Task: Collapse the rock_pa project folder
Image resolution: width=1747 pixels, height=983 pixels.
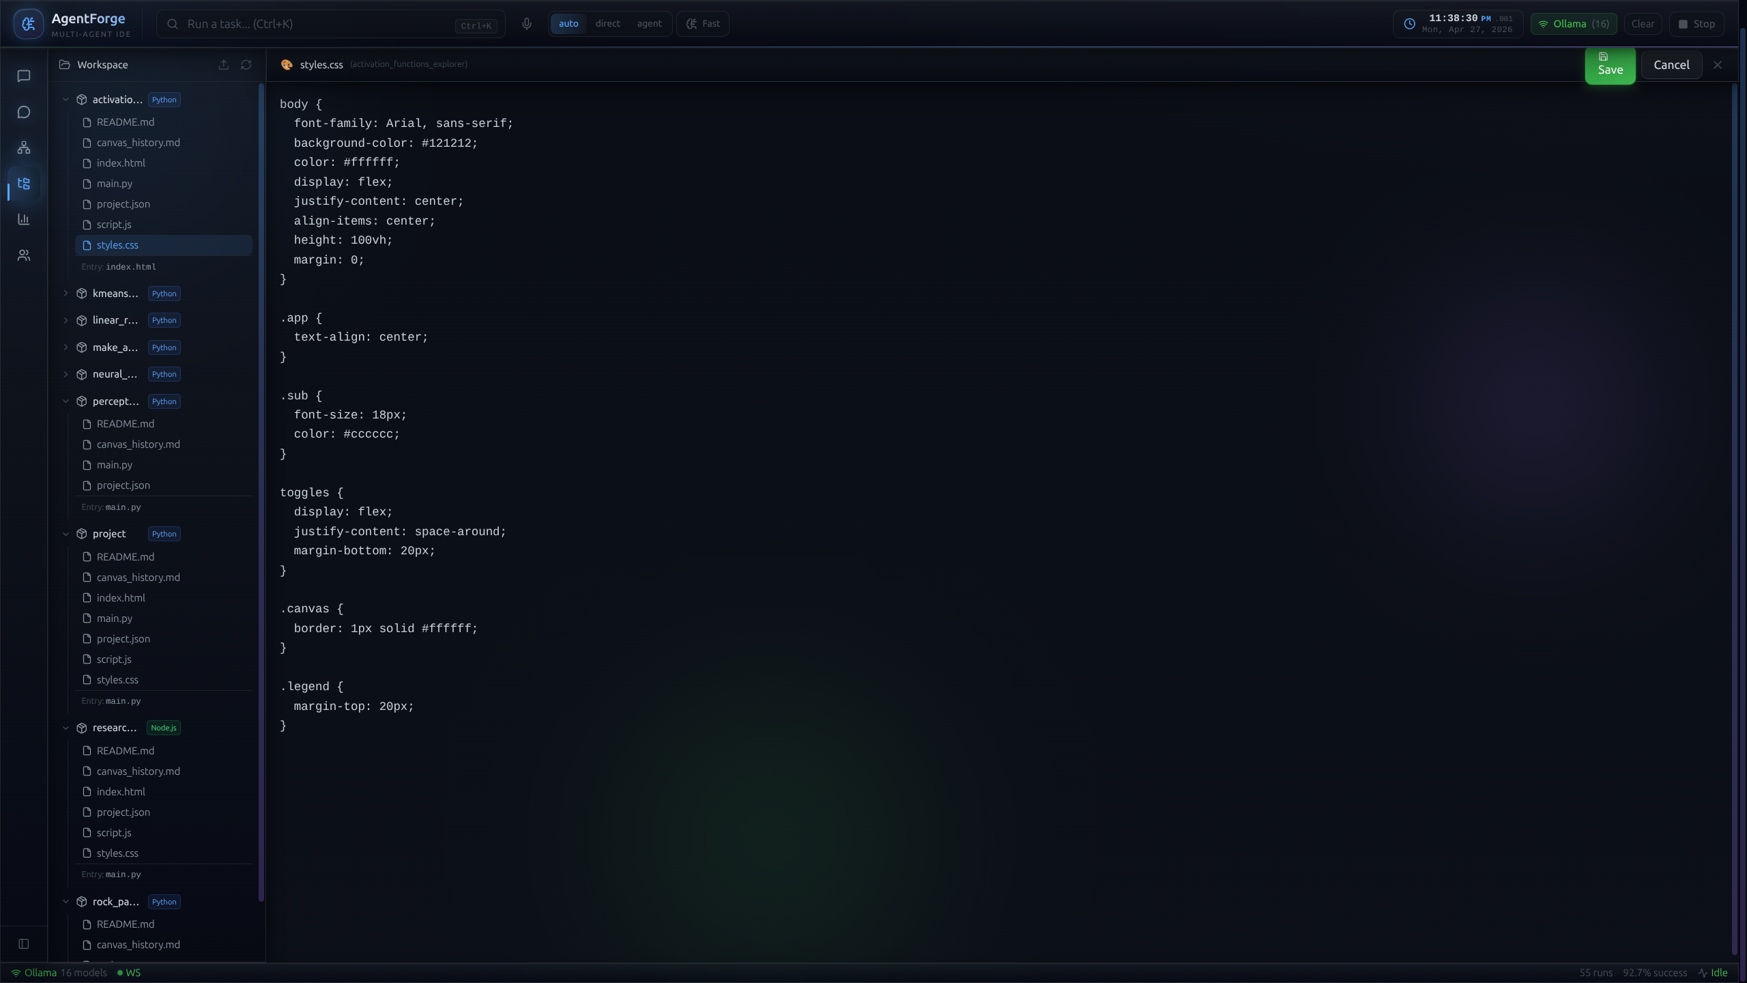Action: tap(66, 902)
